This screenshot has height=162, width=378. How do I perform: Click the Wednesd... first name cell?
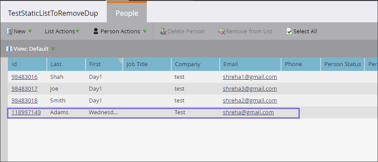coord(103,113)
